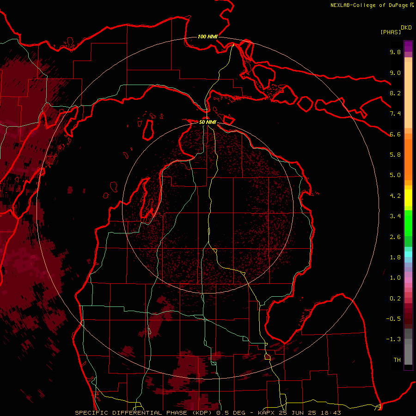Click the 4.2 value on color scale
Image resolution: width=416 pixels, height=416 pixels.
pyautogui.click(x=395, y=196)
